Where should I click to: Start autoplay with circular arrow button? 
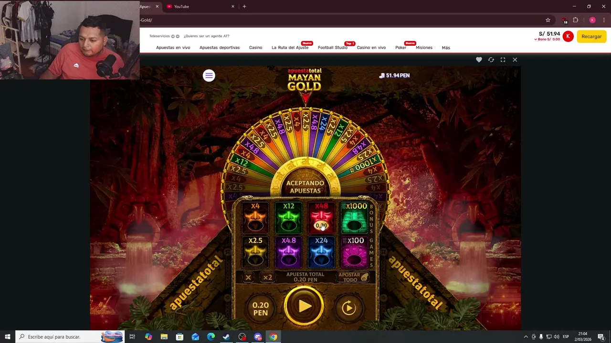pos(348,308)
